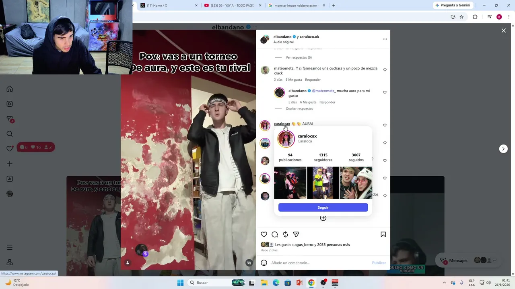The width and height of the screenshot is (515, 289).
Task: Save the post with bookmark icon
Action: point(383,234)
